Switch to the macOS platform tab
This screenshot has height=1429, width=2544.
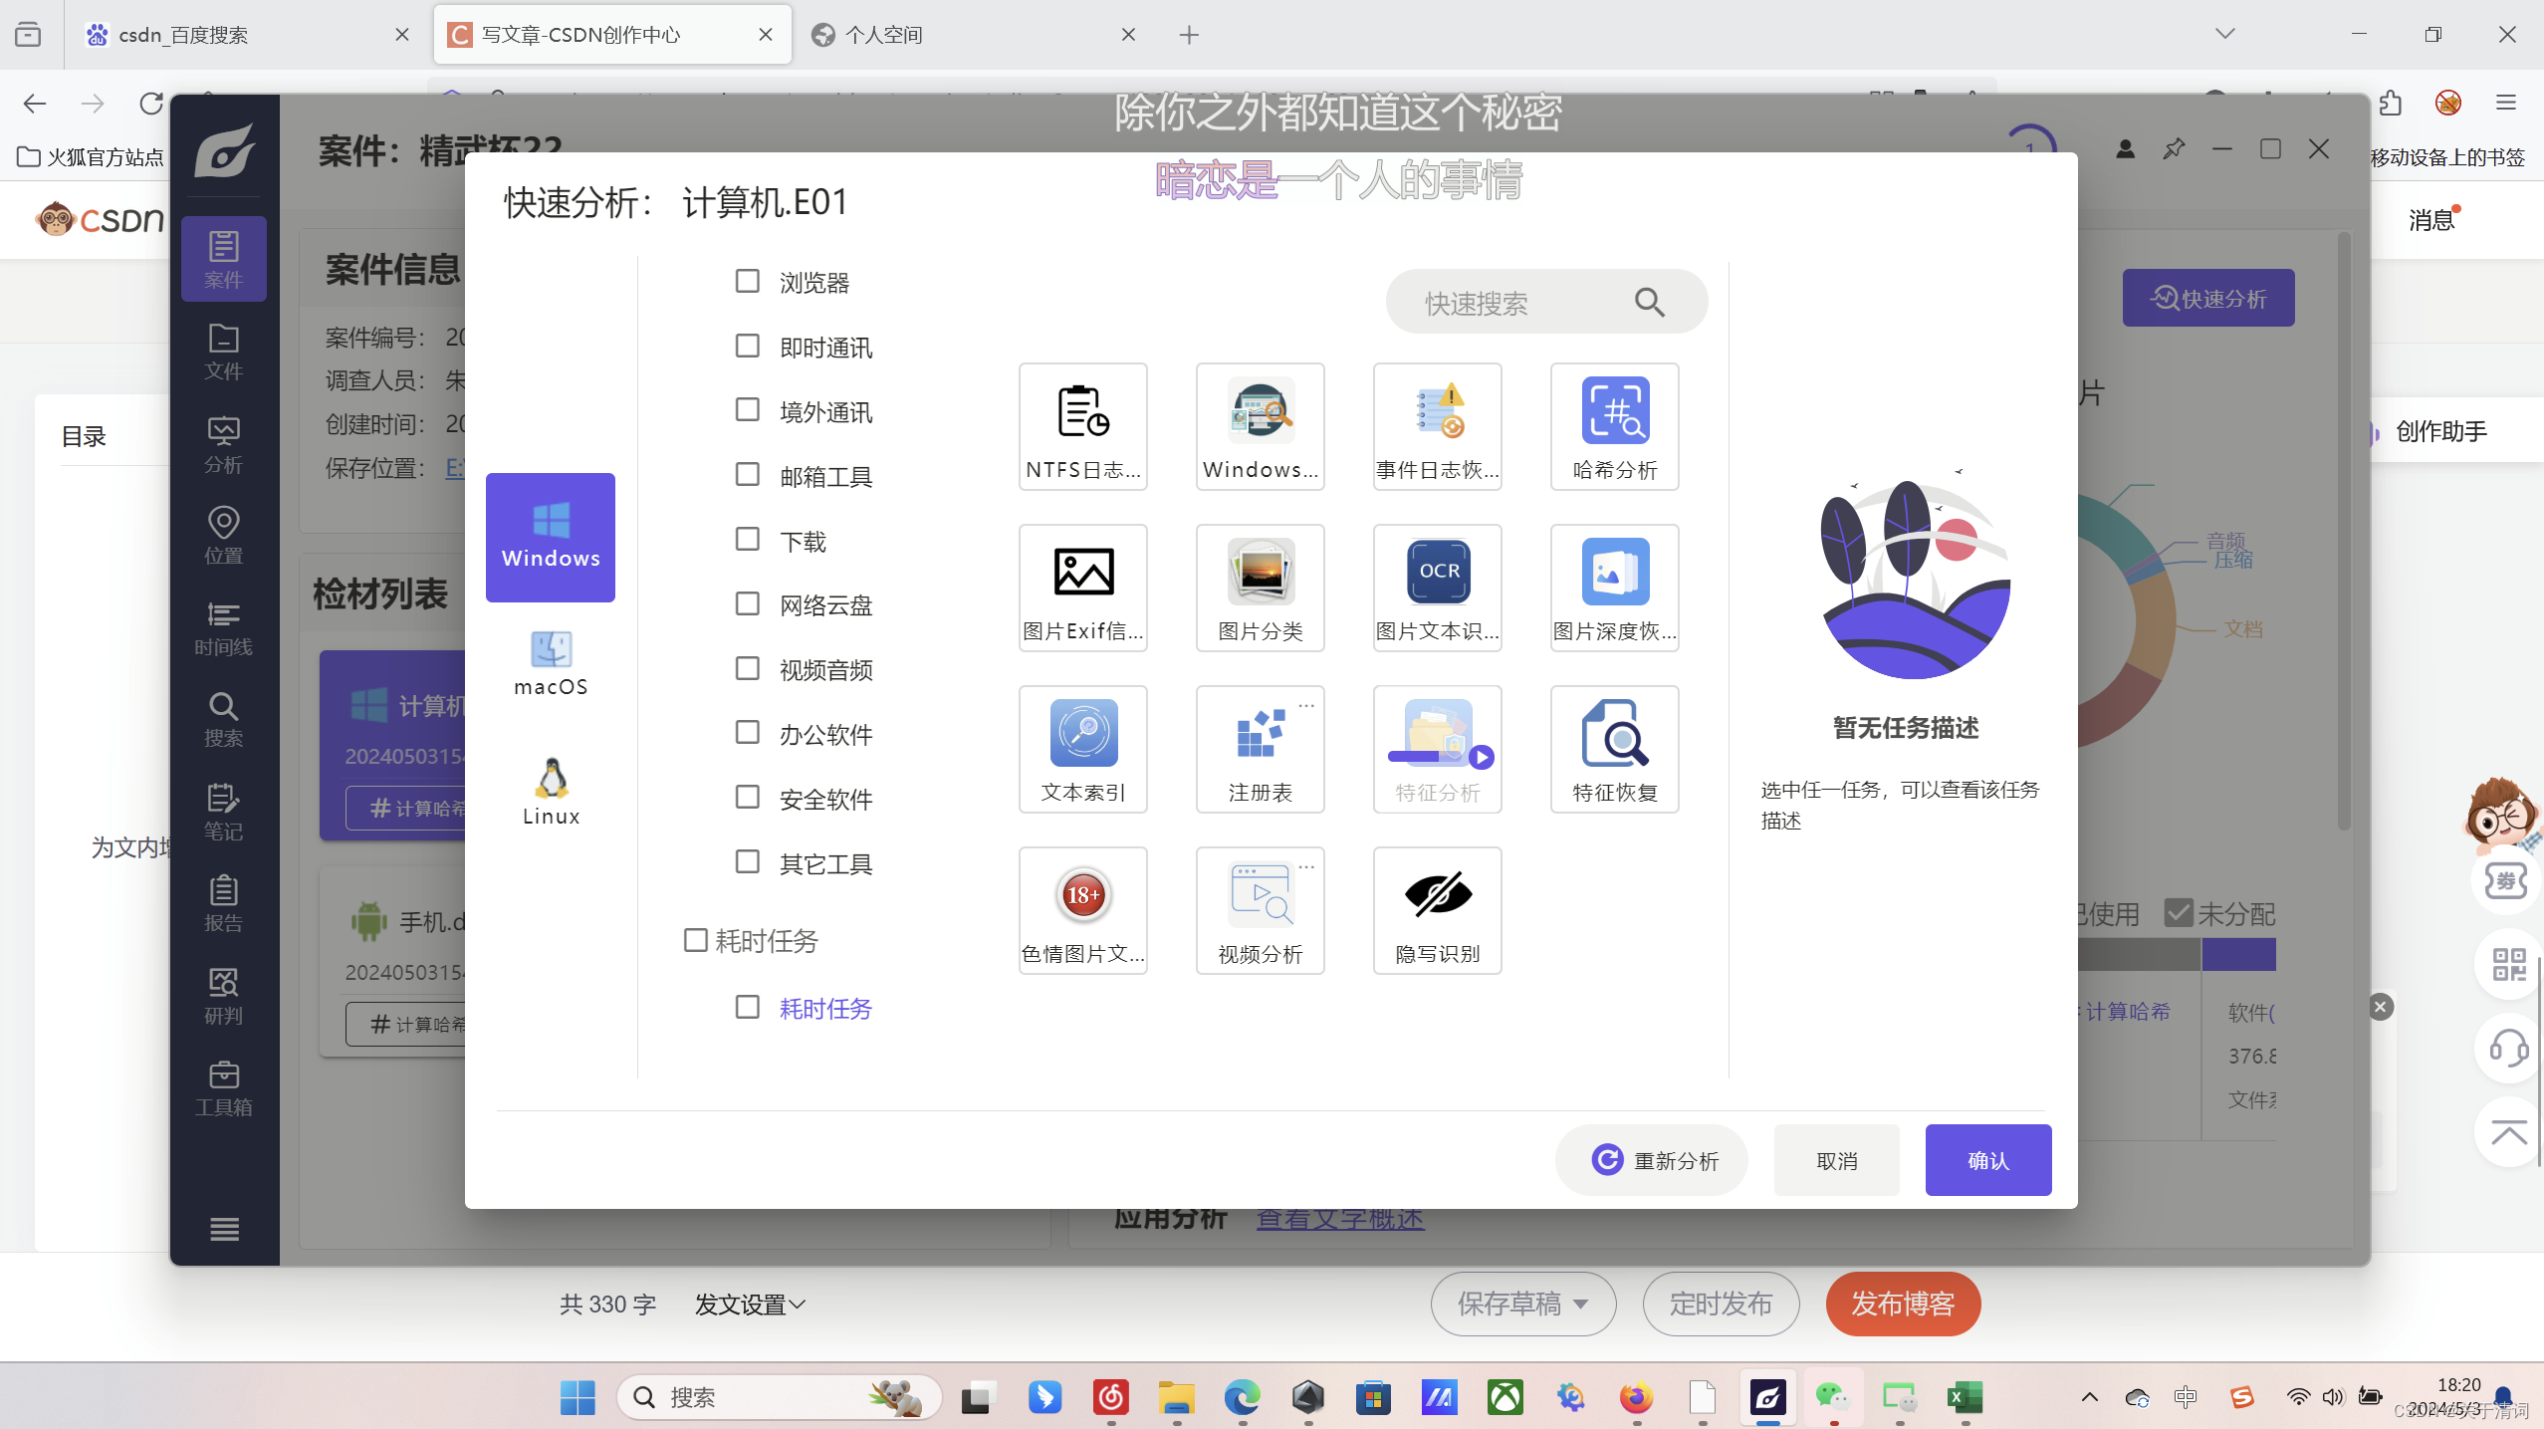551,663
